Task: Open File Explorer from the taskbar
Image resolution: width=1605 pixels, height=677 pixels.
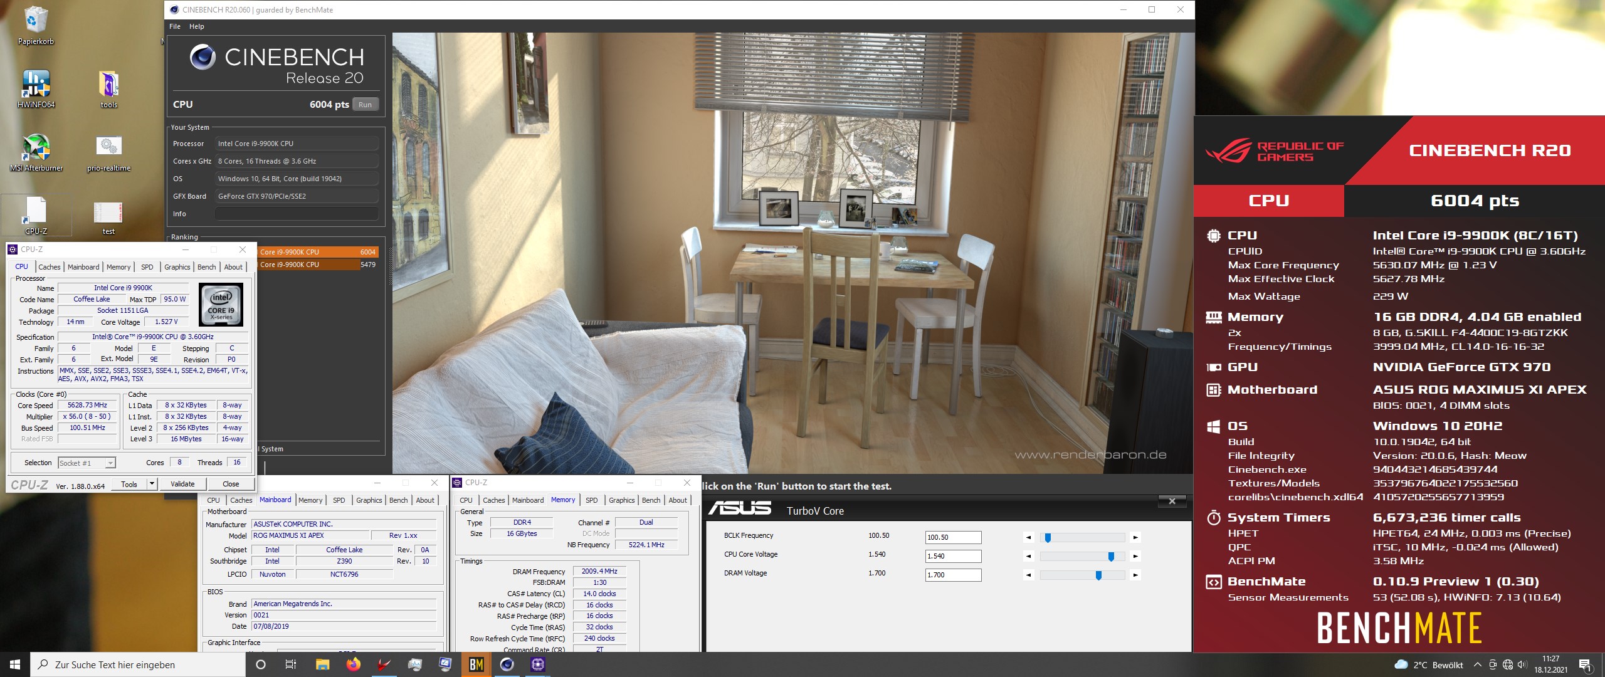Action: (x=322, y=664)
